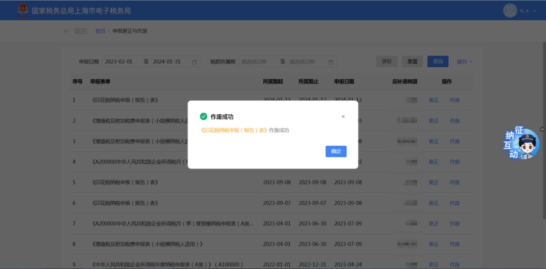
Task: Click the tax bureau emblem logo
Action: tap(23, 10)
